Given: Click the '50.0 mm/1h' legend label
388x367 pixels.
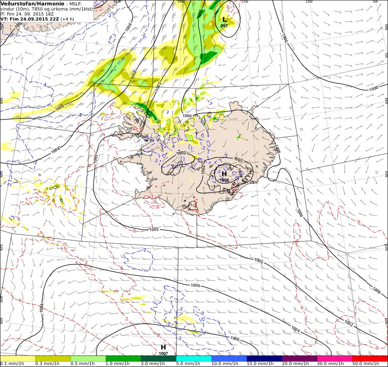Looking at the screenshot, I should click(x=366, y=364).
